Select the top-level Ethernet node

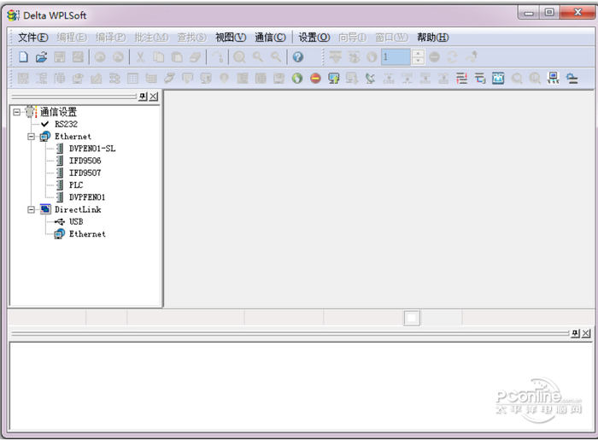pyautogui.click(x=73, y=137)
